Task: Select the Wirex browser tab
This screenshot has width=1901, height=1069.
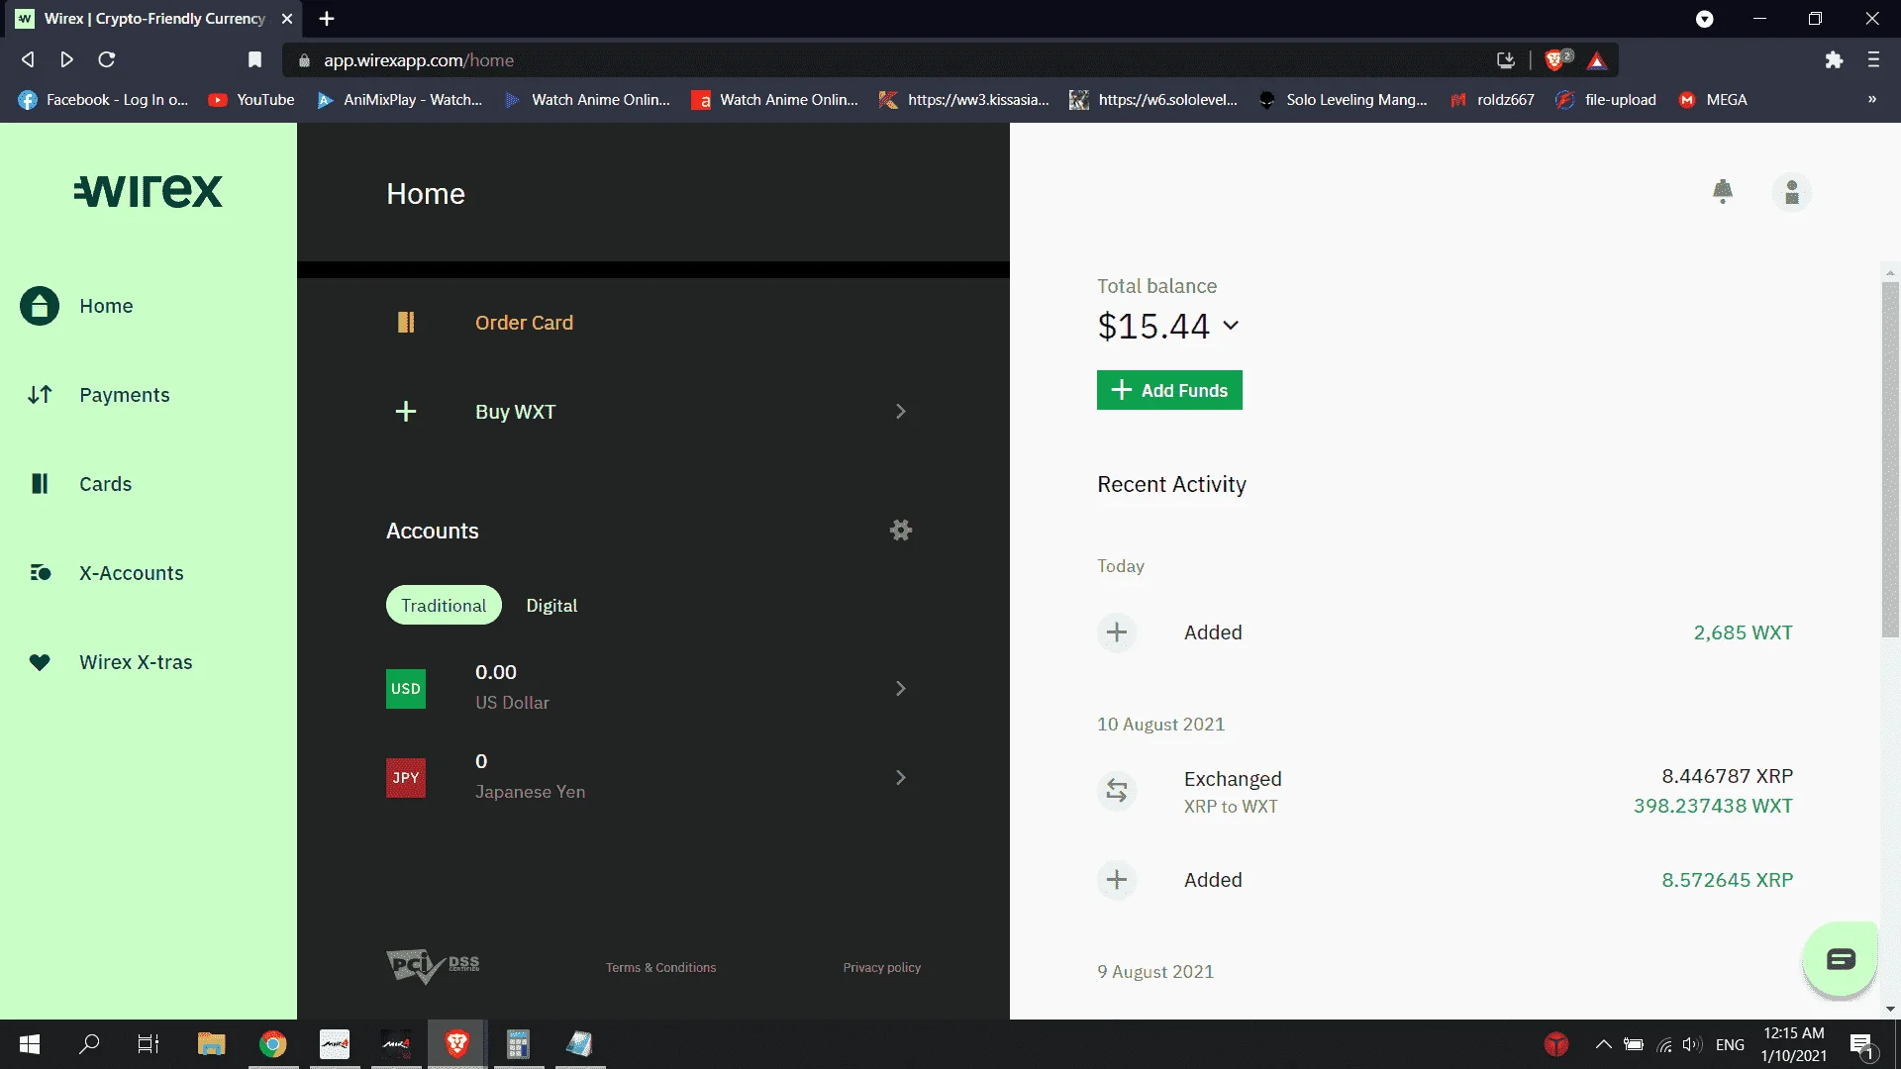Action: coord(153,19)
